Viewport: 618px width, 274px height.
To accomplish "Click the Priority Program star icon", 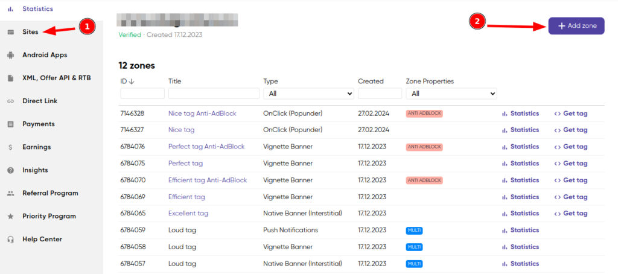I will pyautogui.click(x=11, y=217).
